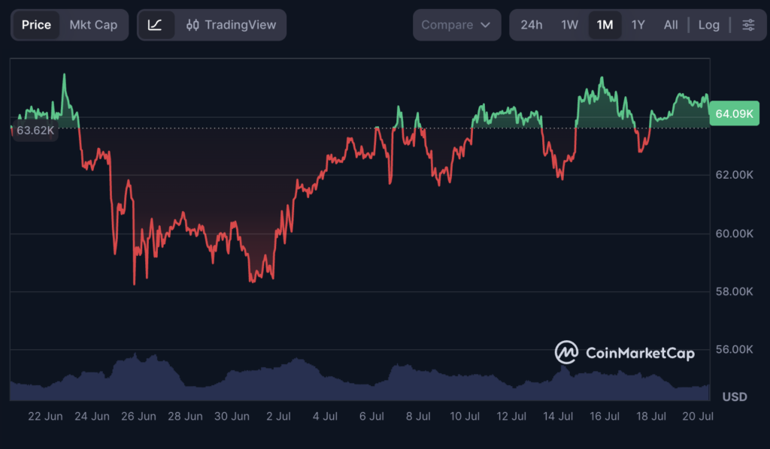This screenshot has width=770, height=449.
Task: Click the 6 Jul date label
Action: click(x=371, y=416)
